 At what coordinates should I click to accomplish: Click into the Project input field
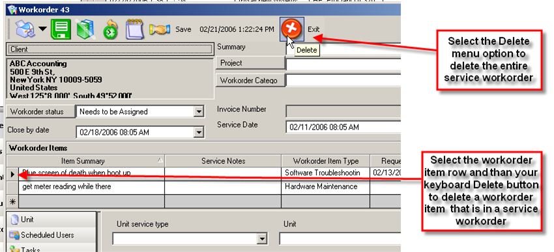(343, 64)
